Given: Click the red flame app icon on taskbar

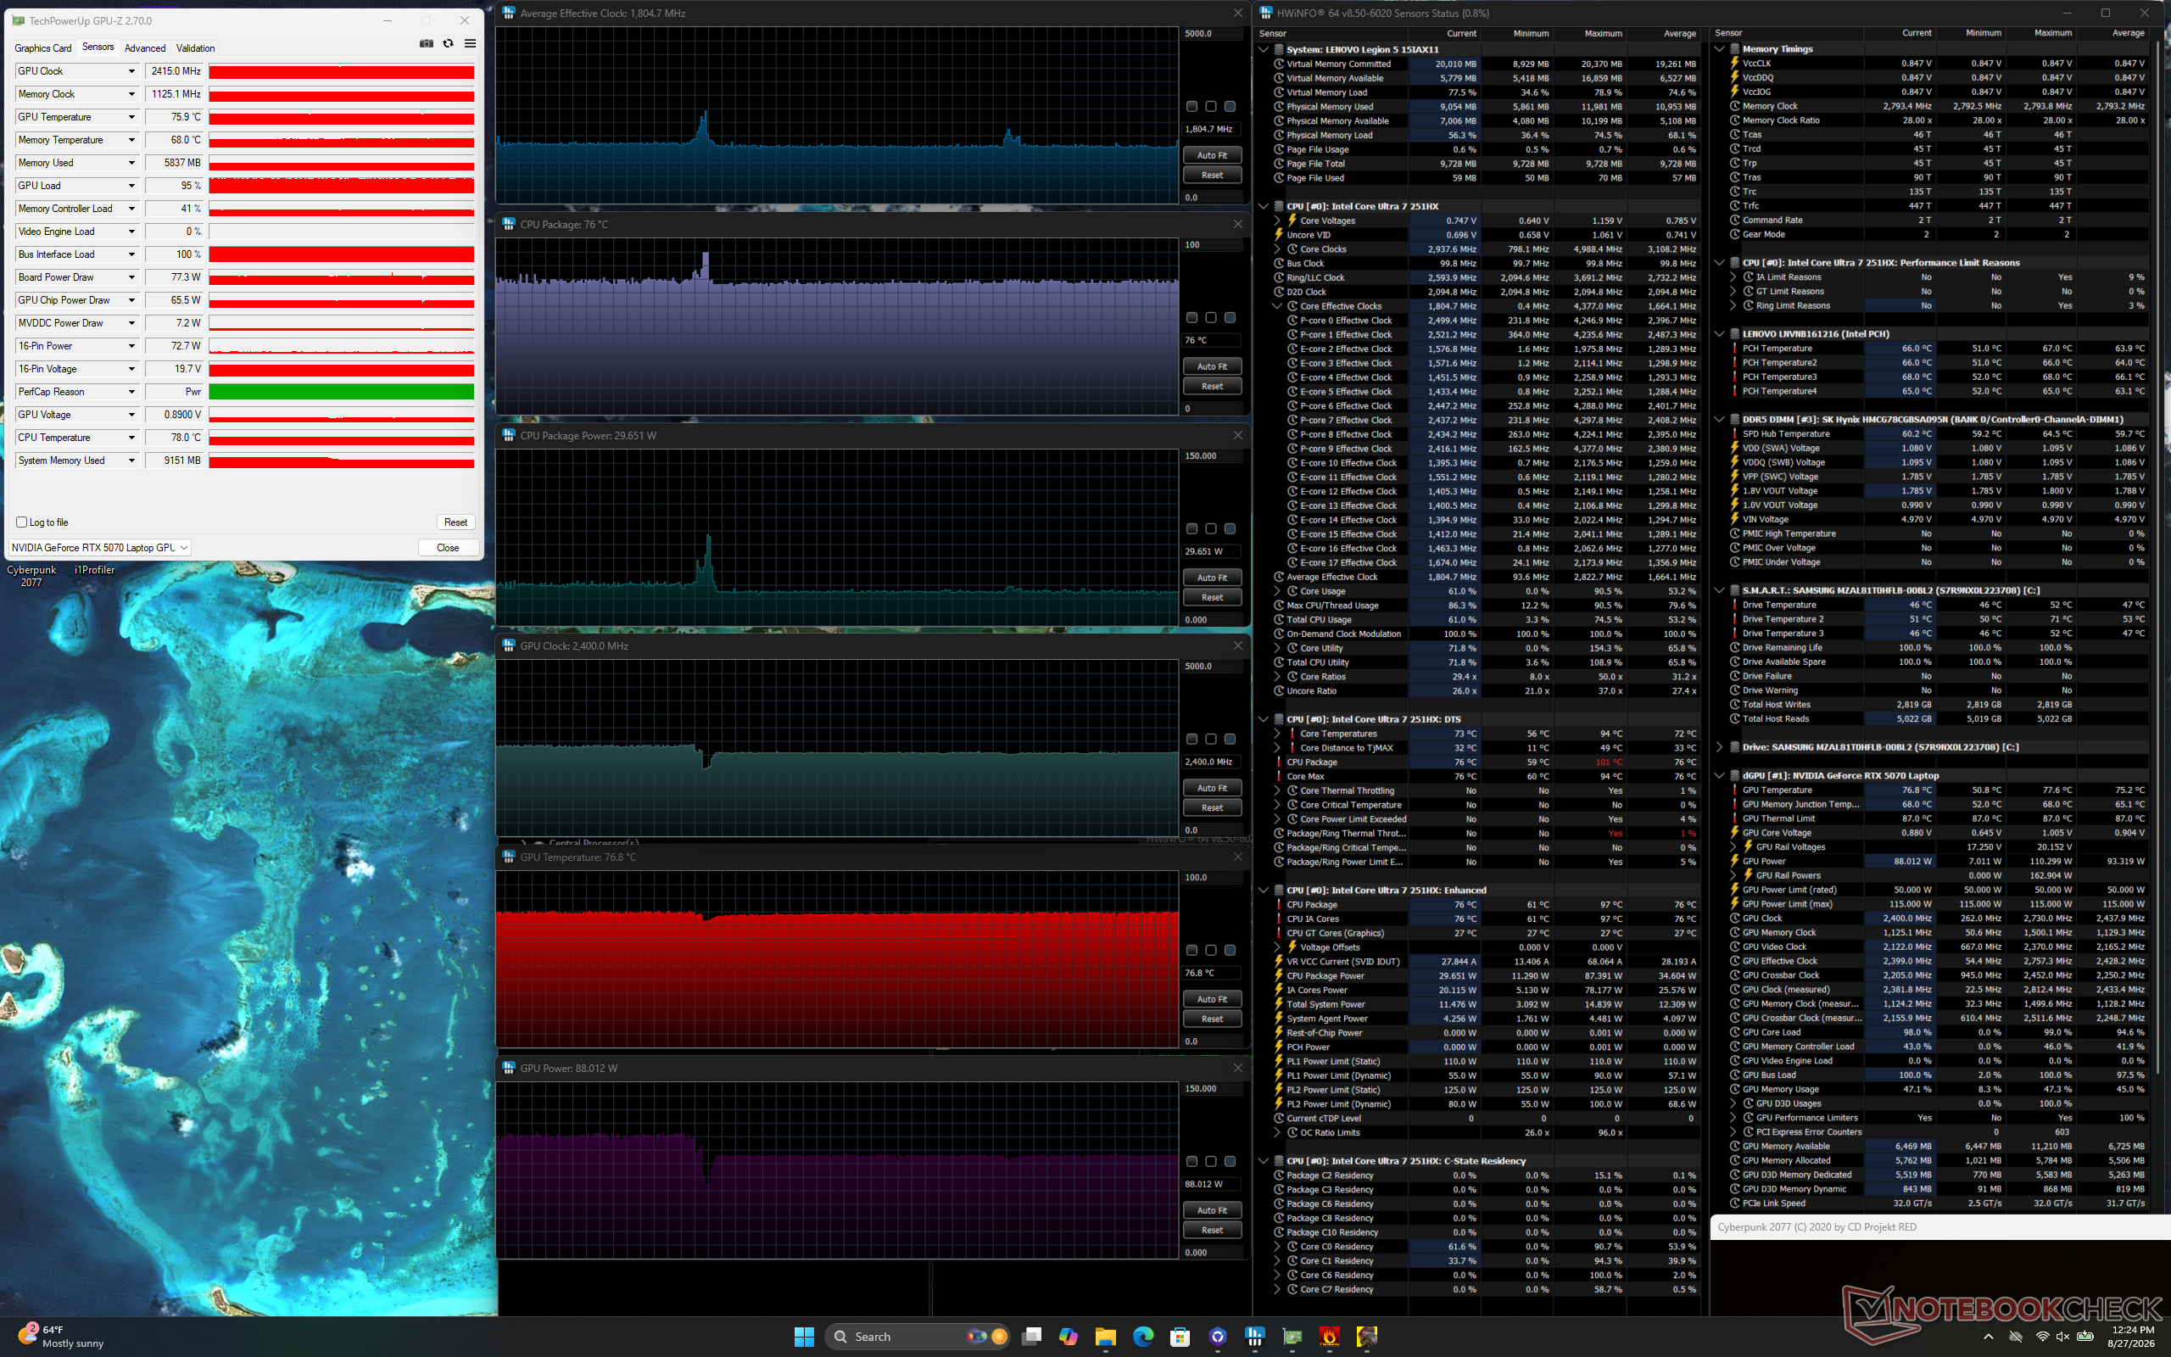Looking at the screenshot, I should point(1330,1337).
